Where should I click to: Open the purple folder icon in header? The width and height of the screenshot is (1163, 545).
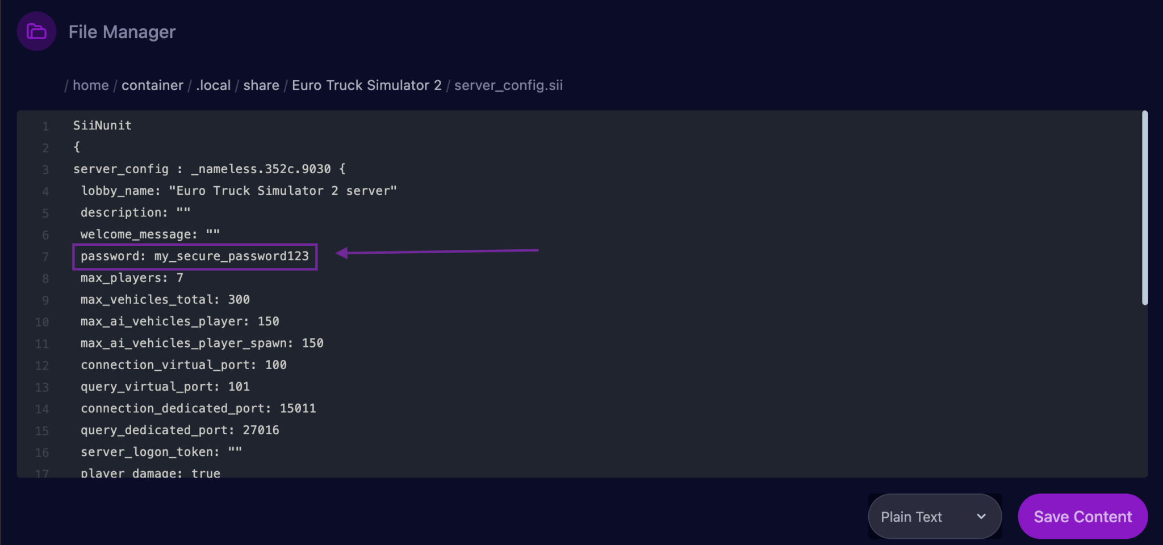(36, 31)
